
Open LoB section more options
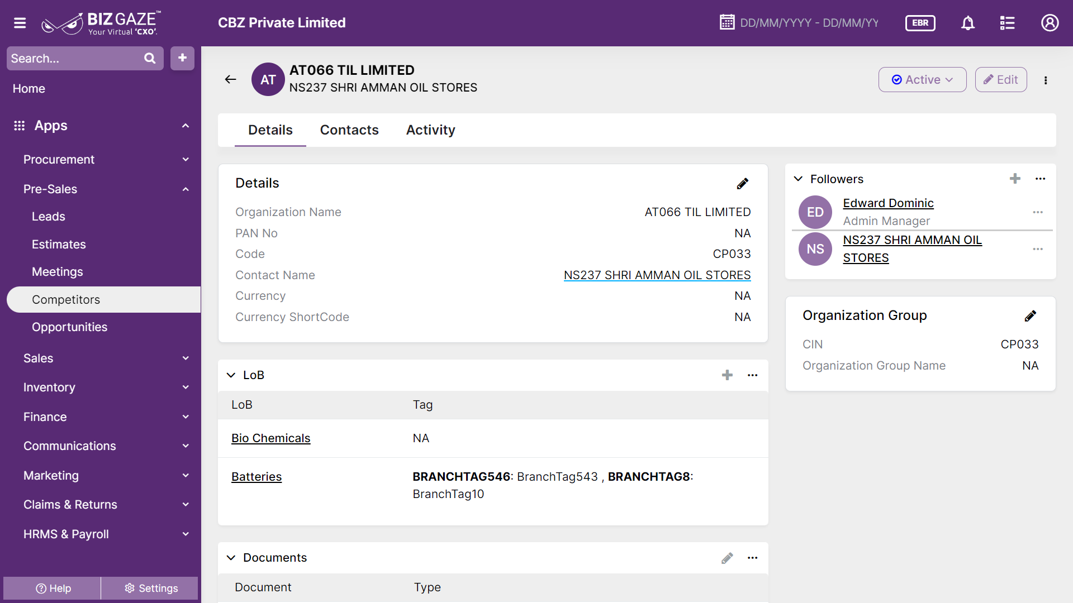click(753, 375)
